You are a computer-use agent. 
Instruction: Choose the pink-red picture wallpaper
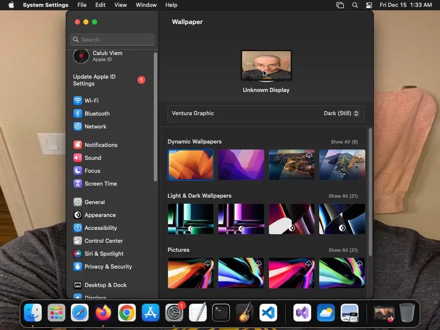click(292, 273)
